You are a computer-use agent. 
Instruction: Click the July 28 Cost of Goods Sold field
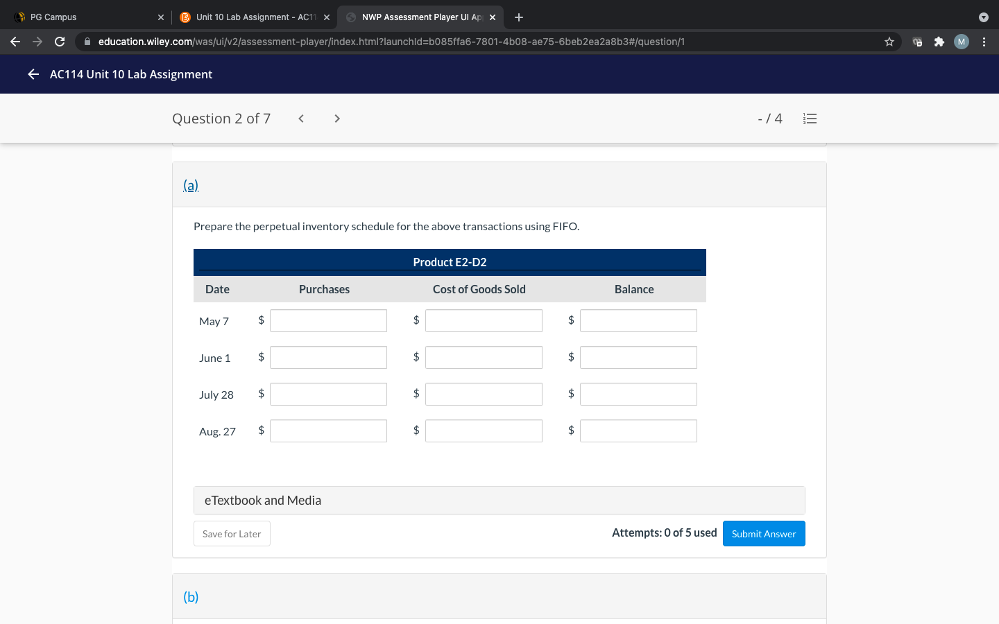484,394
